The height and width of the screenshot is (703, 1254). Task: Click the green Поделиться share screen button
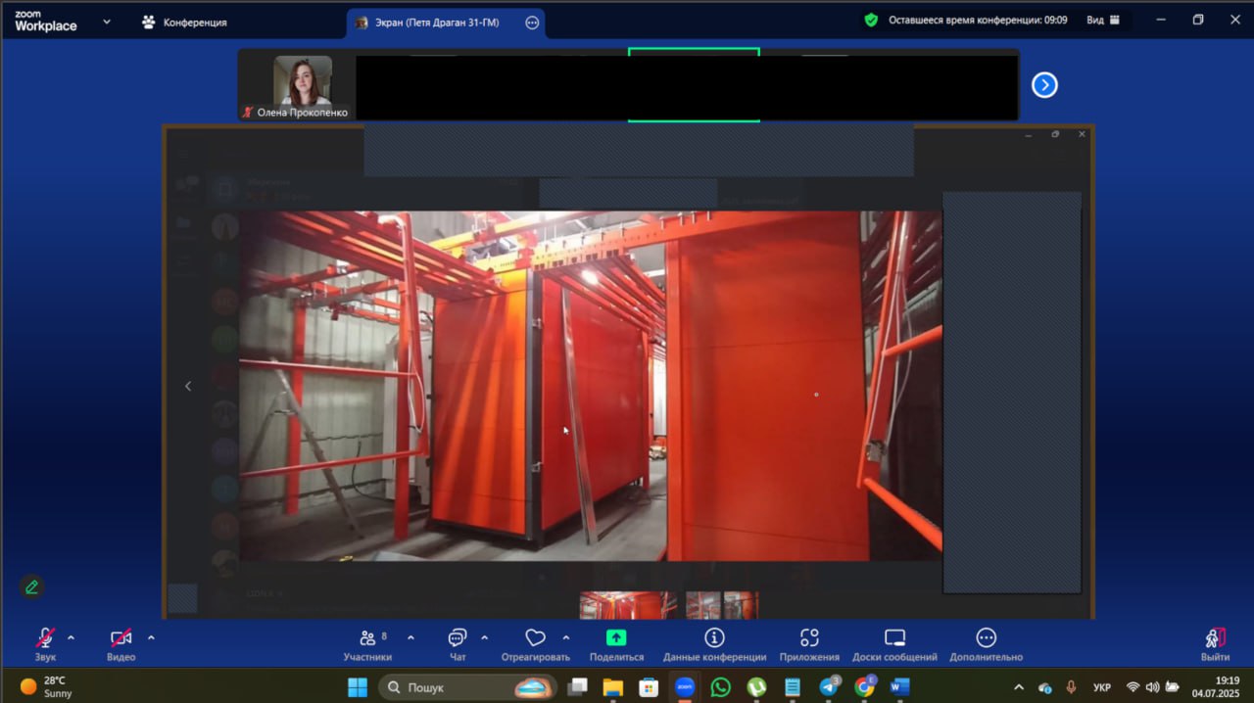(x=616, y=638)
